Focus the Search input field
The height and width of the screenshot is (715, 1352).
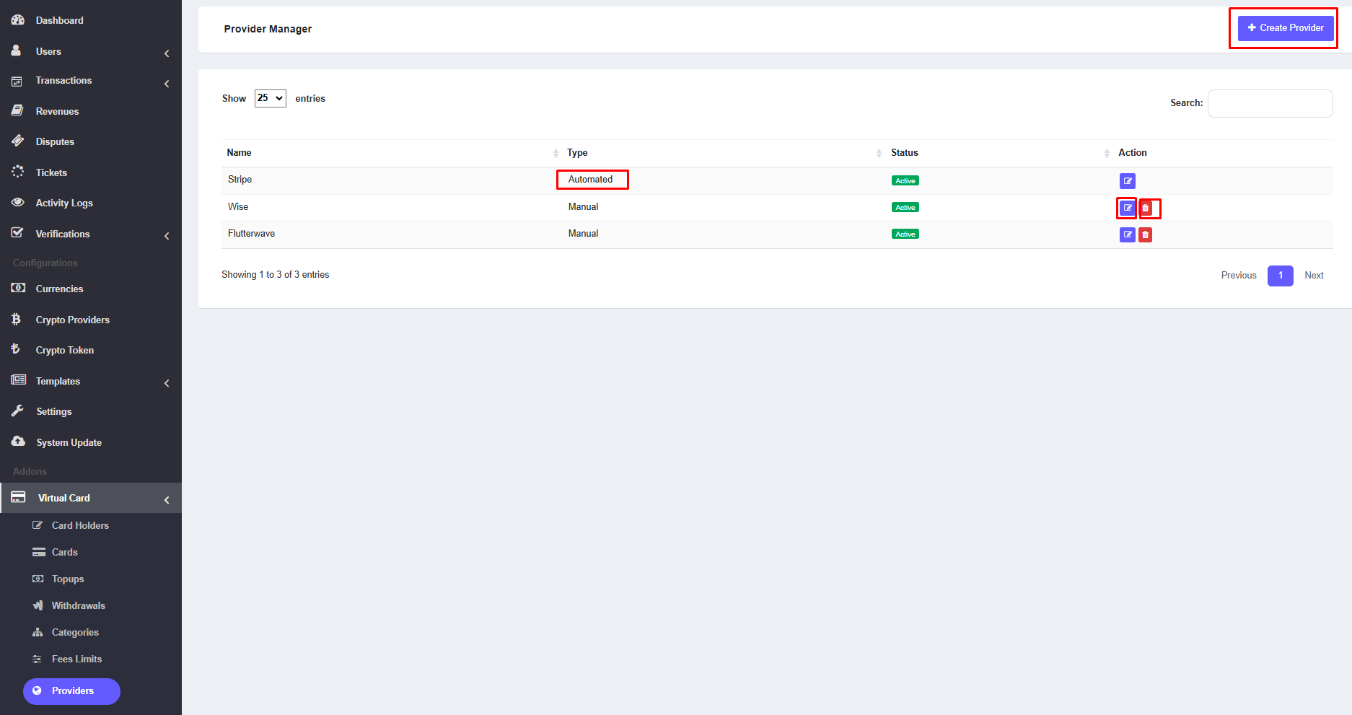click(1270, 103)
